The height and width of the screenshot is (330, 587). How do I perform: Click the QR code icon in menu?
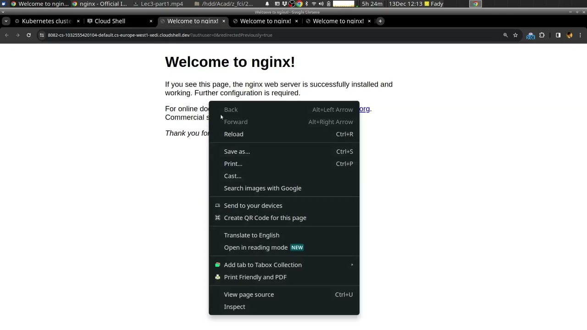(217, 218)
